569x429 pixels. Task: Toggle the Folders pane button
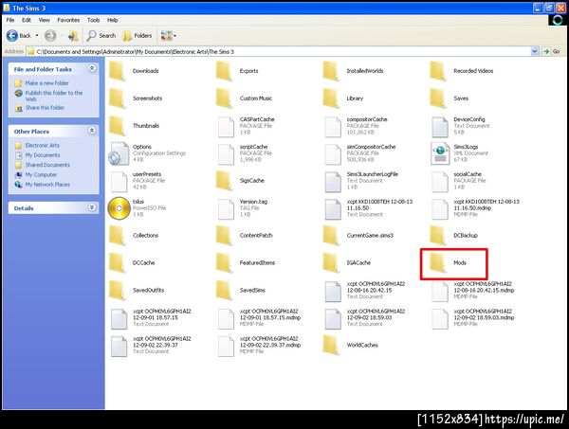[138, 35]
